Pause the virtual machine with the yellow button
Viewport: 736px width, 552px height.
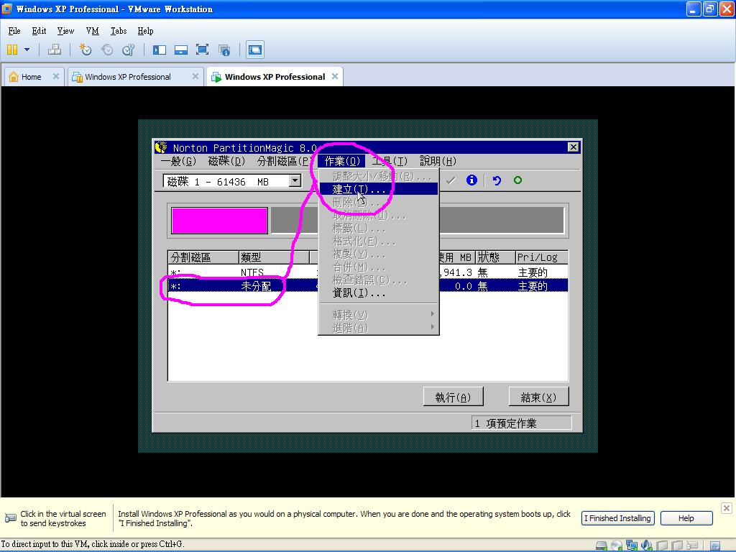pos(12,50)
